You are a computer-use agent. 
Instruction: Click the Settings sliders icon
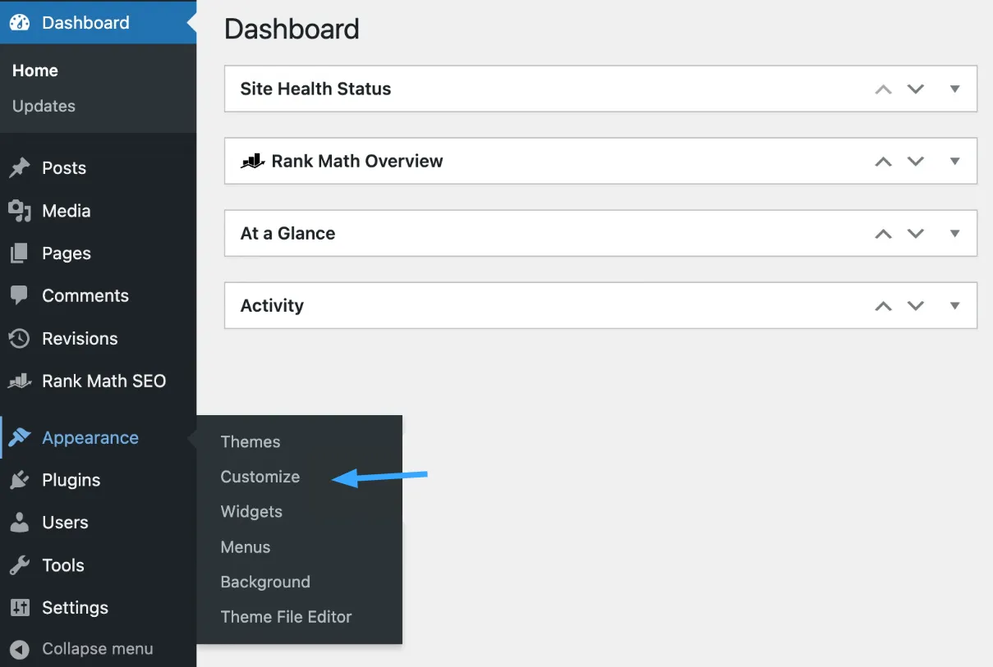coord(19,608)
